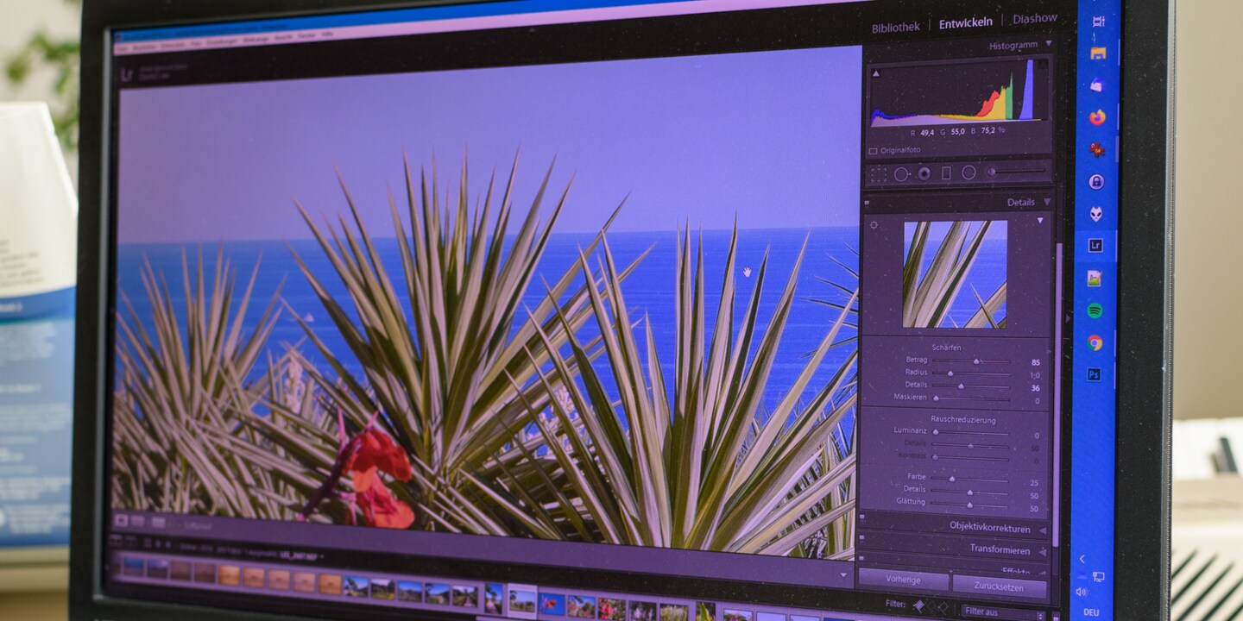
Task: Open toolbar options triangle below photo
Action: coord(843,574)
